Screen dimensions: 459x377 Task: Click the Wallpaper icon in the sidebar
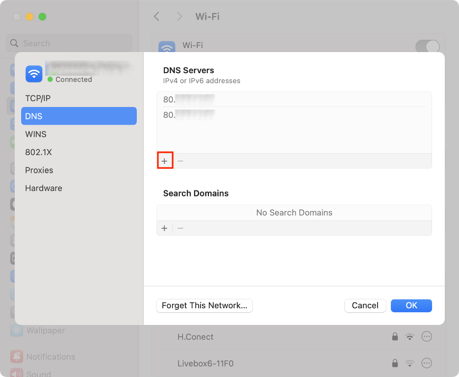(17, 330)
